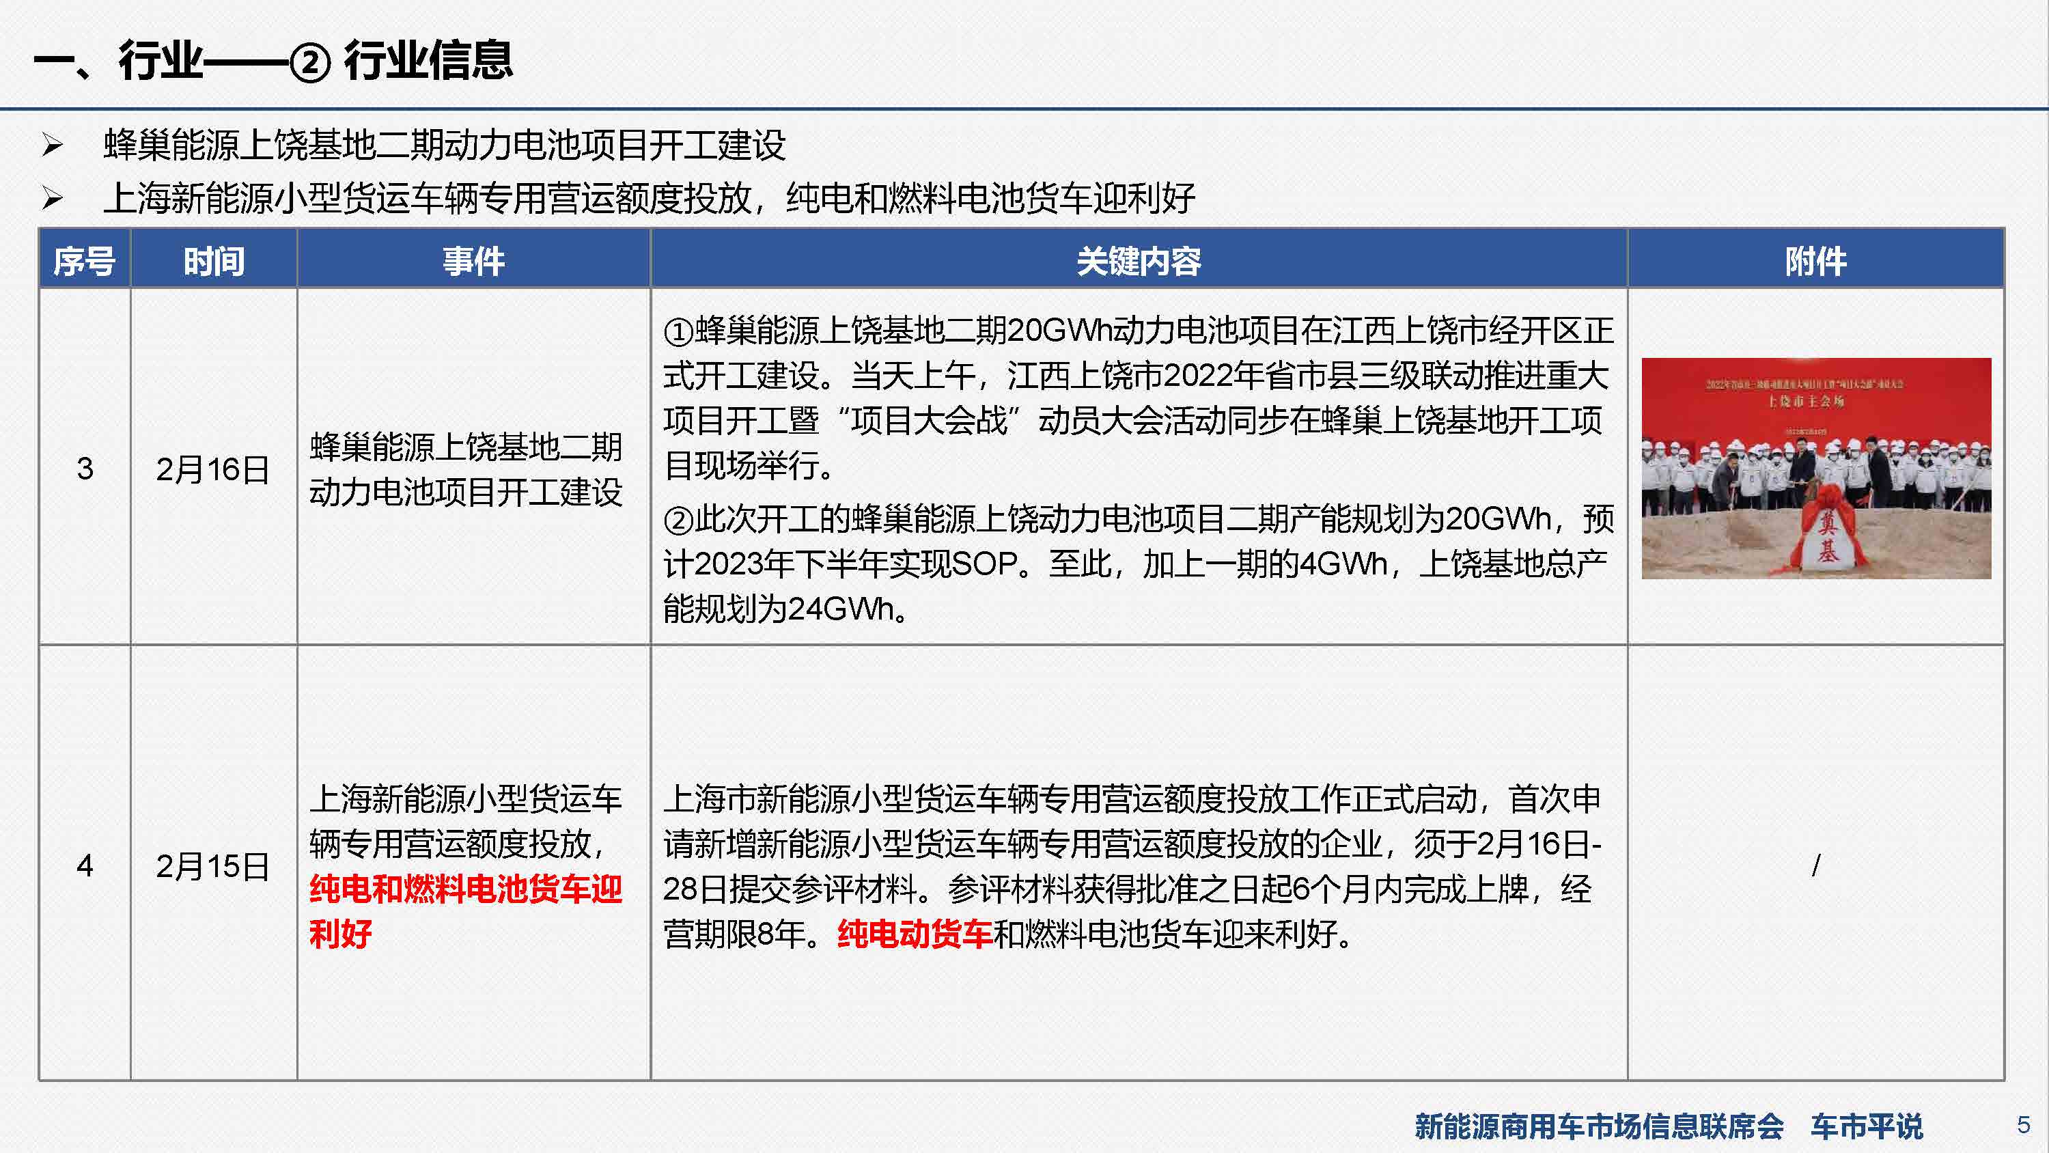Screen dimensions: 2049x1153
Task: Click event text '上海新能源小型货运车辆专用营运额度投放'
Action: pos(466,821)
